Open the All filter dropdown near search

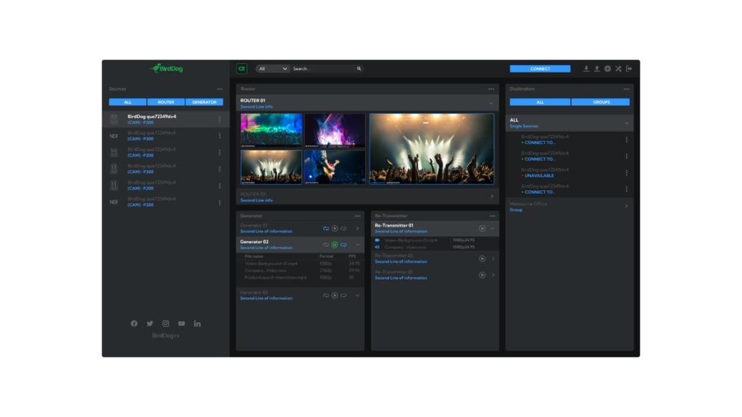pyautogui.click(x=272, y=69)
